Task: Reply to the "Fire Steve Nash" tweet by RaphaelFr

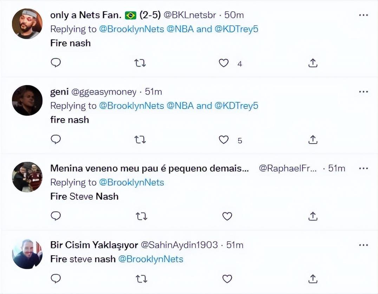Action: 56,216
